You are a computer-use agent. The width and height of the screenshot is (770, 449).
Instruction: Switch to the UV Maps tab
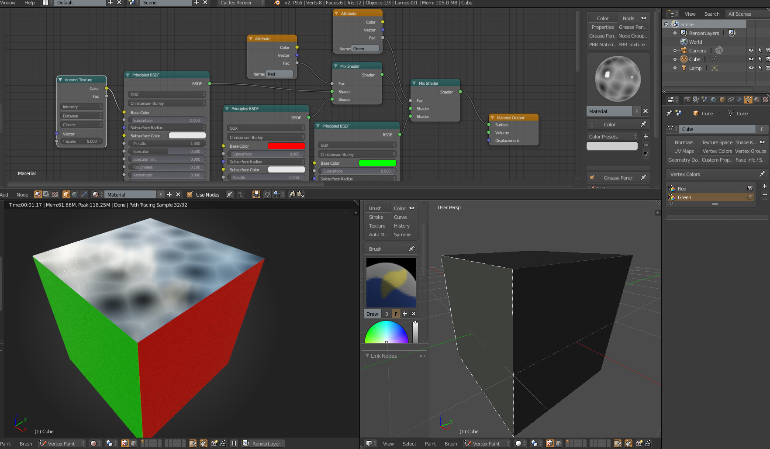click(684, 151)
